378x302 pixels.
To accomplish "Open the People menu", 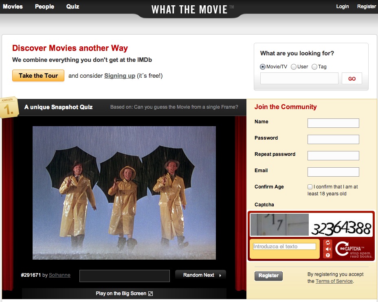I will tap(44, 7).
